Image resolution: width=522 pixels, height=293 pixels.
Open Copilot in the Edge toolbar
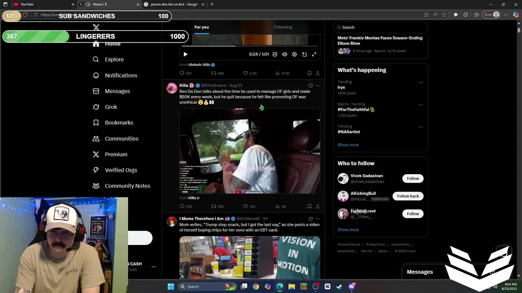click(x=516, y=15)
